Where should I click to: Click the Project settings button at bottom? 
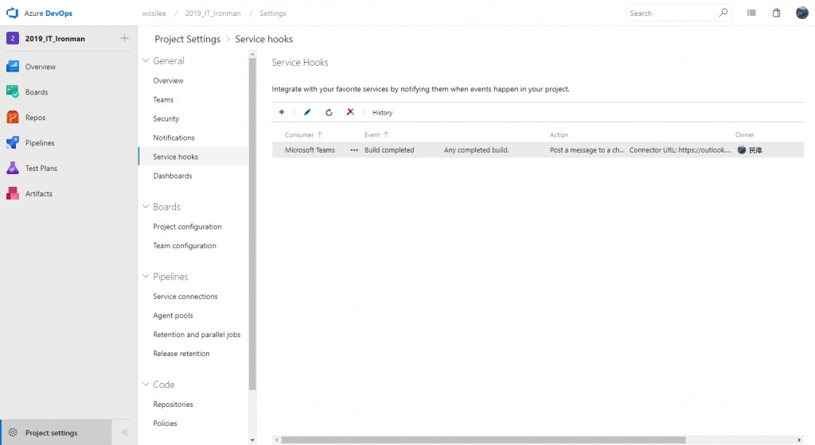pyautogui.click(x=57, y=432)
